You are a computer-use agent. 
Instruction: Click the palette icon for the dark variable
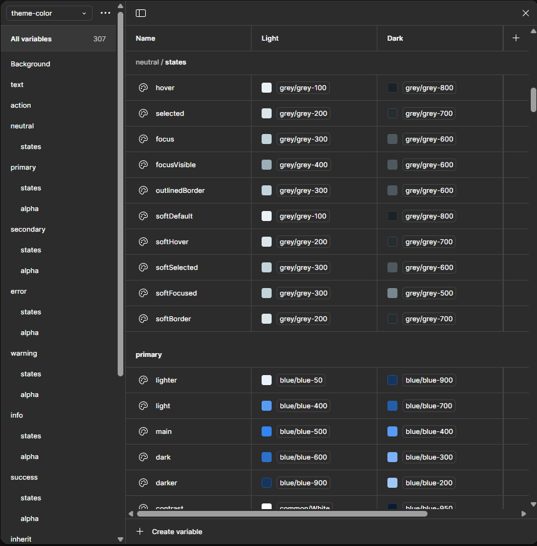143,457
